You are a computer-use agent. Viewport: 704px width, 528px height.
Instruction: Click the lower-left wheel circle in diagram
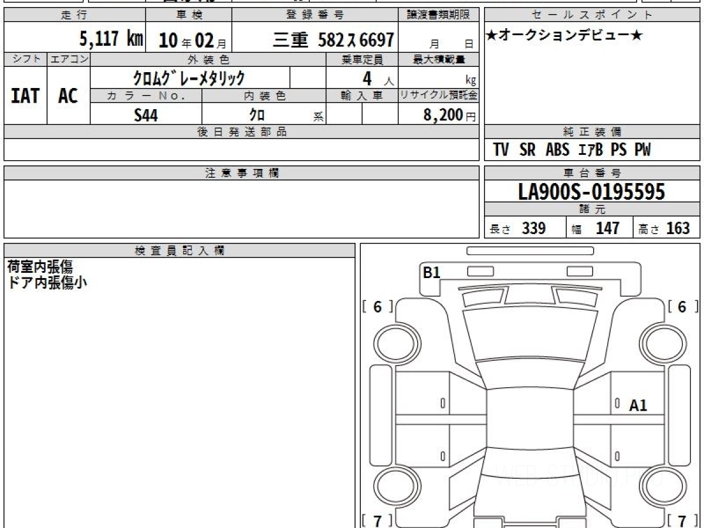click(392, 486)
